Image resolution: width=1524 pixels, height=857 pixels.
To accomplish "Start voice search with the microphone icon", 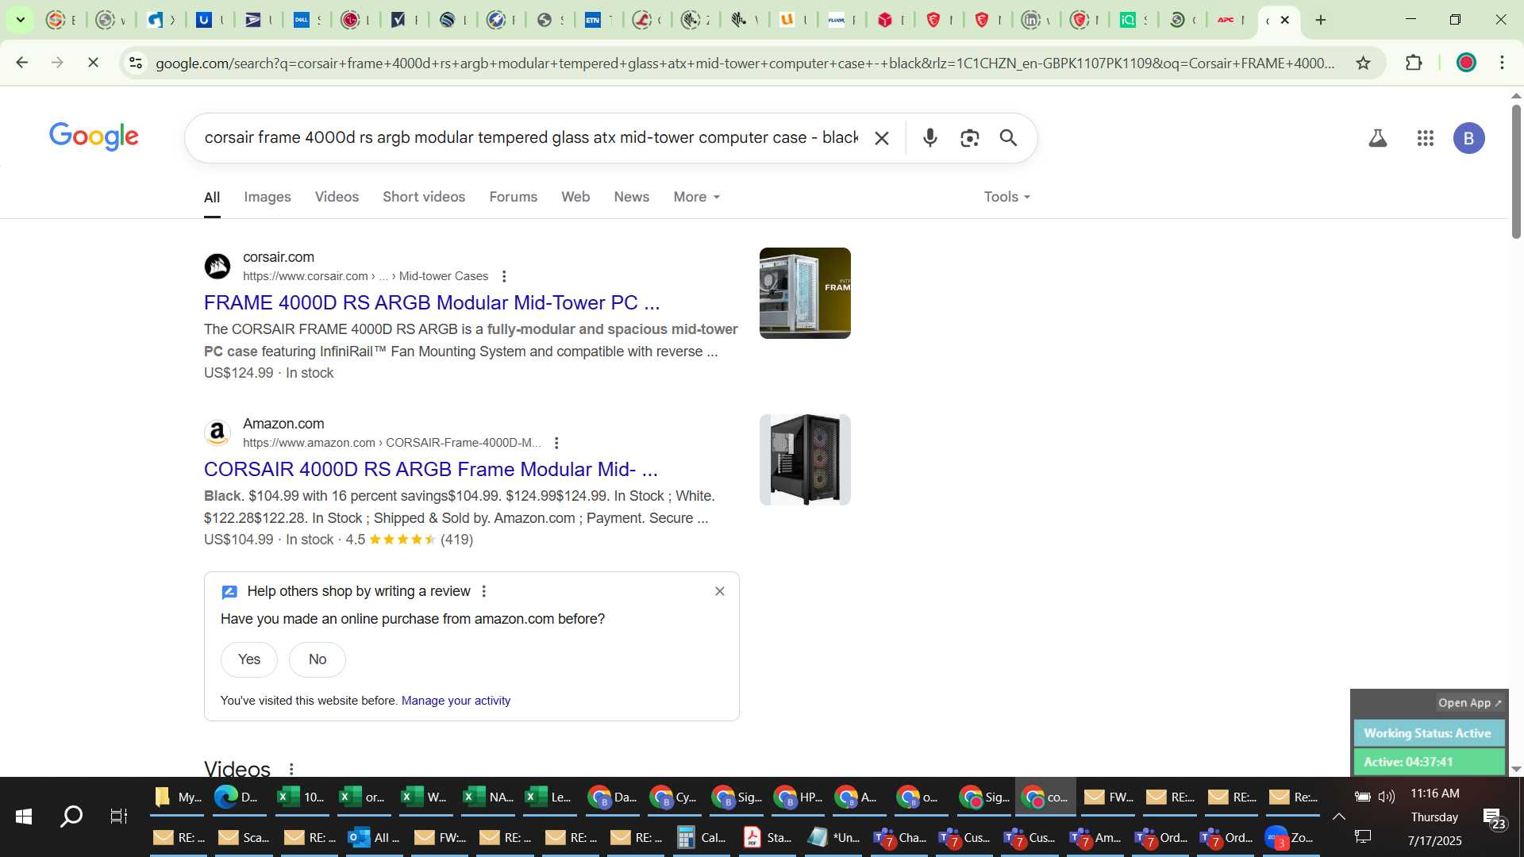I will point(930,138).
